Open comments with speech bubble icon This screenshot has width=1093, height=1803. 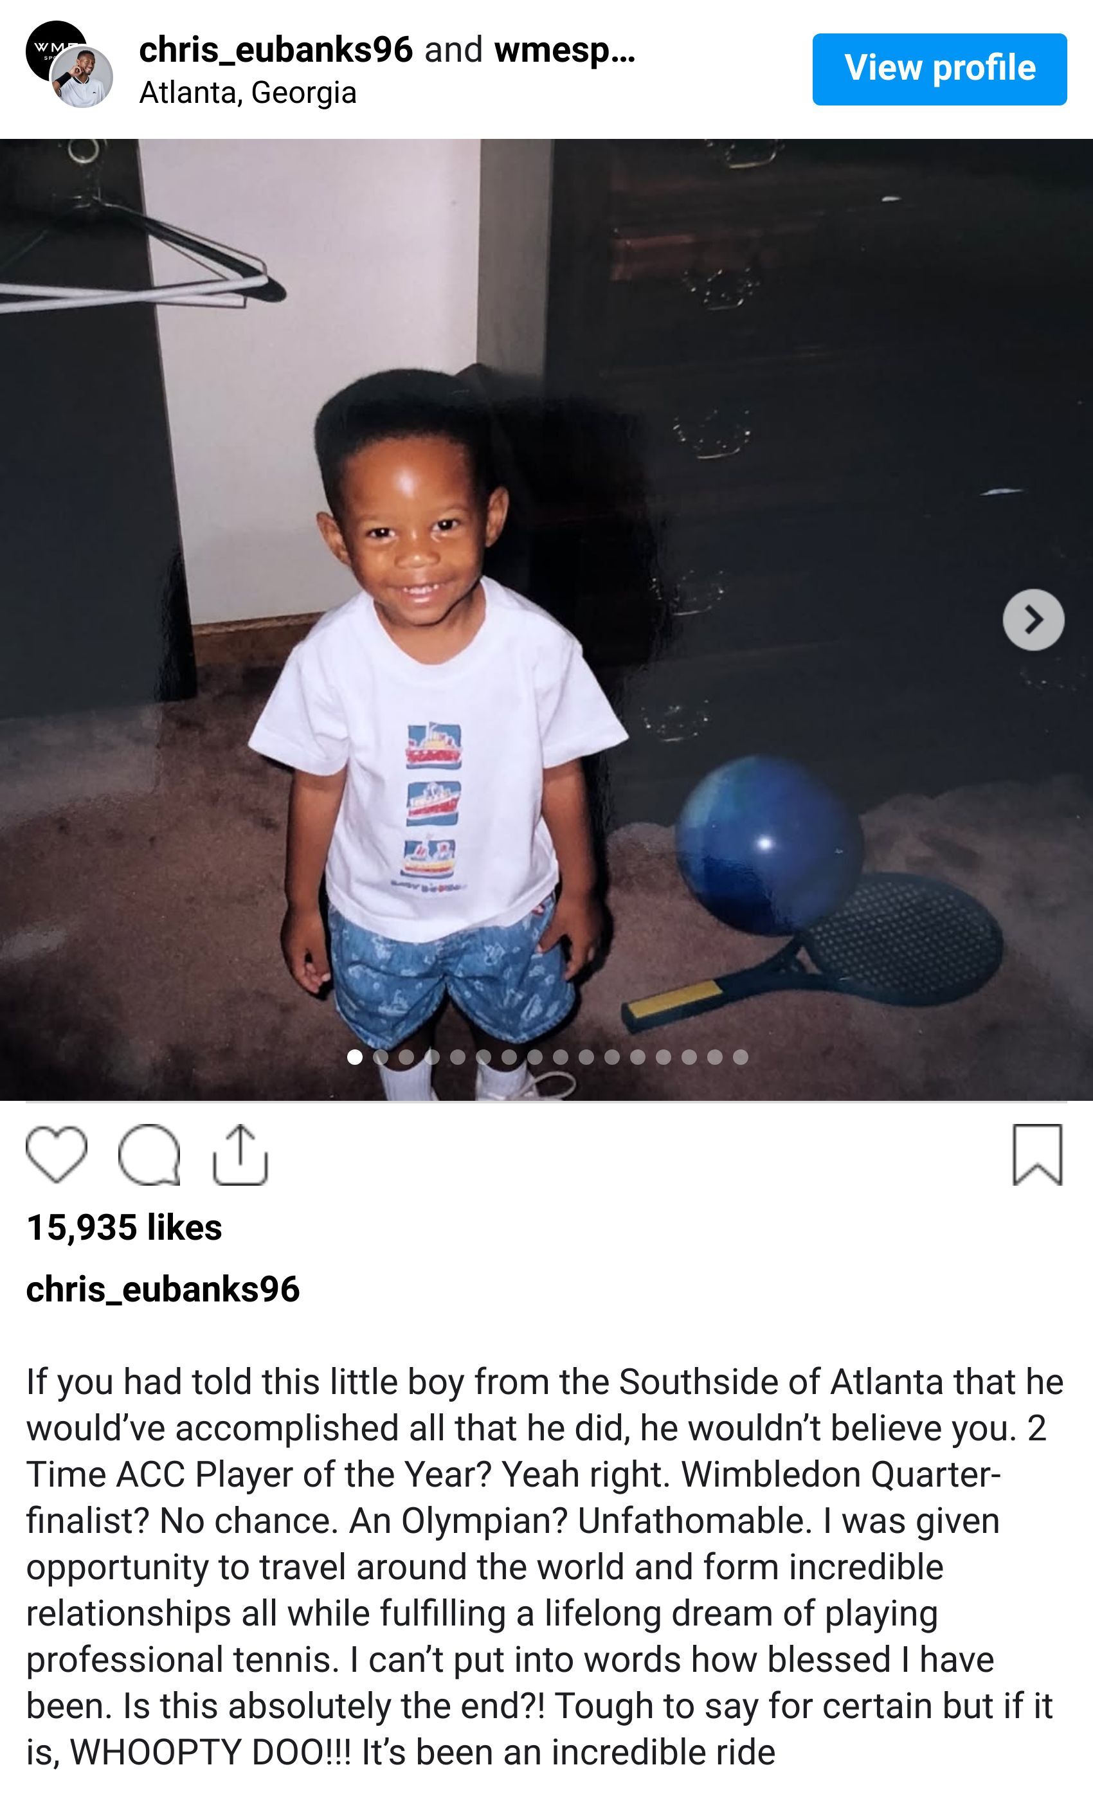point(149,1155)
